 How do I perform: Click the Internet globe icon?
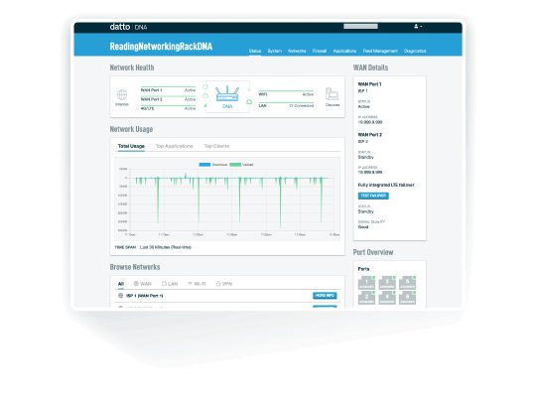click(x=122, y=94)
